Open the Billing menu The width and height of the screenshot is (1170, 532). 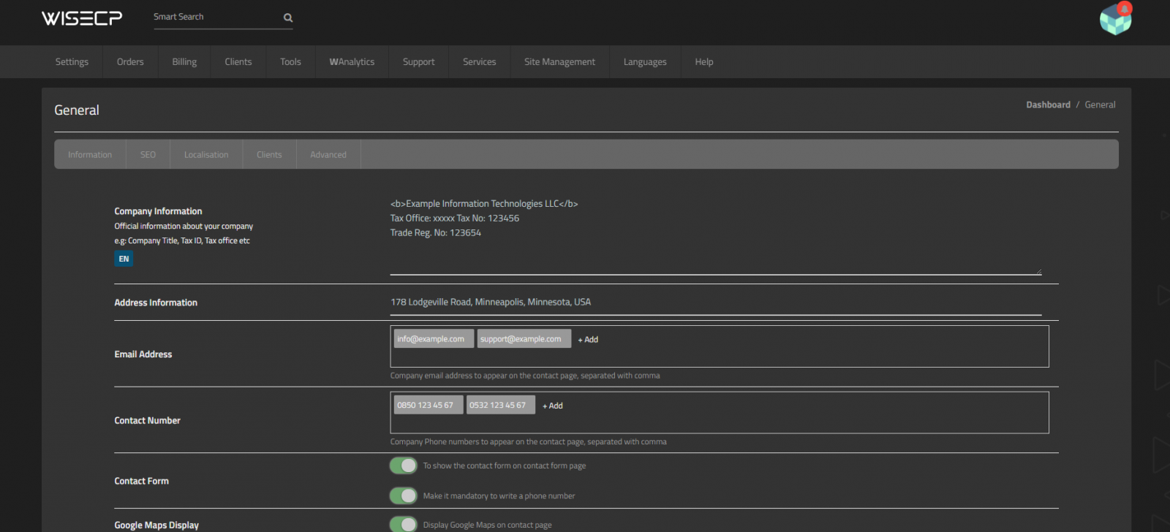tap(184, 62)
